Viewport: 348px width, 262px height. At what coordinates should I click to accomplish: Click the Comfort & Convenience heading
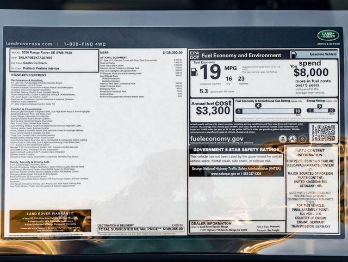[x=26, y=109]
